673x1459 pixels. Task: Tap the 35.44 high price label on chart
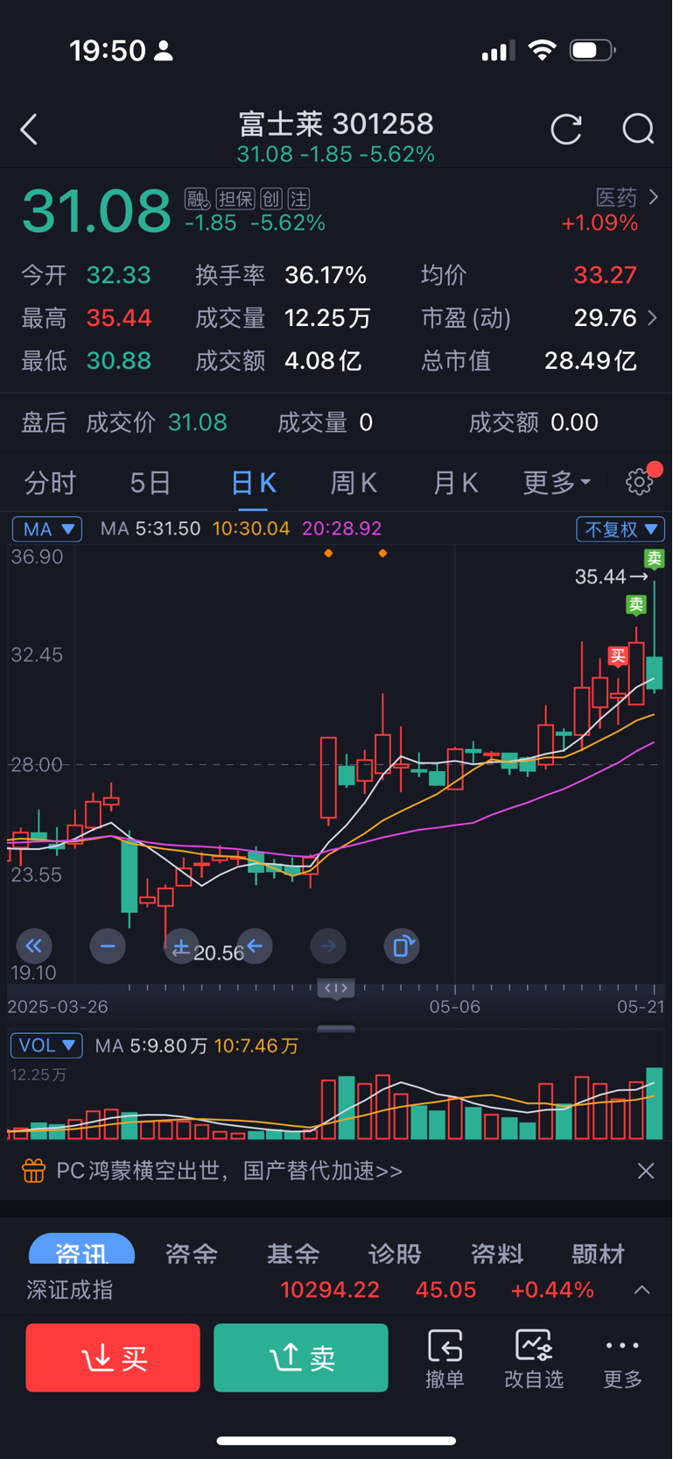pos(599,577)
